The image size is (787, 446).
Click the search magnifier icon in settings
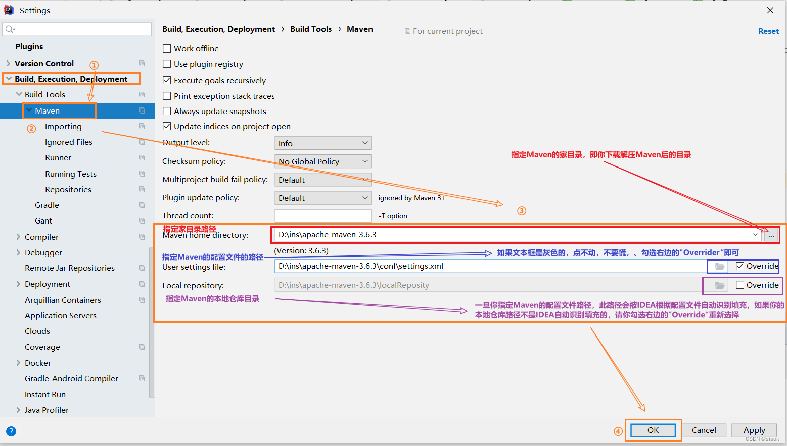tap(10, 29)
